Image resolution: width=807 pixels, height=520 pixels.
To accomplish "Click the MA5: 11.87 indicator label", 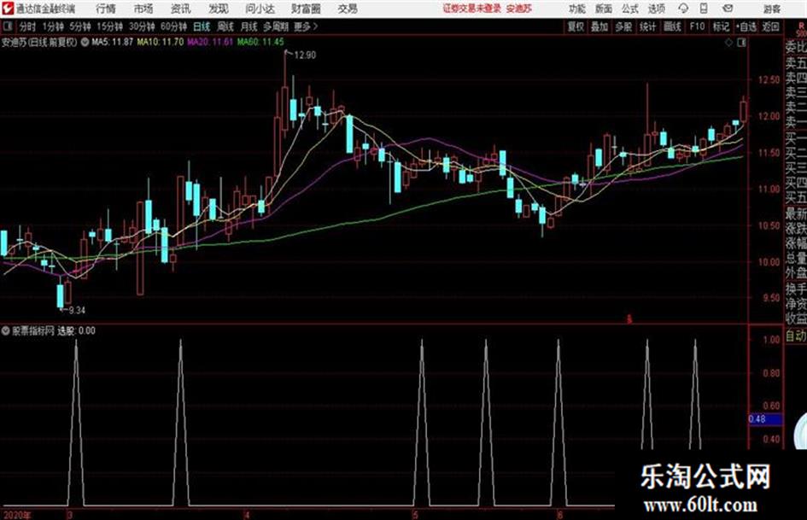I will [x=112, y=42].
